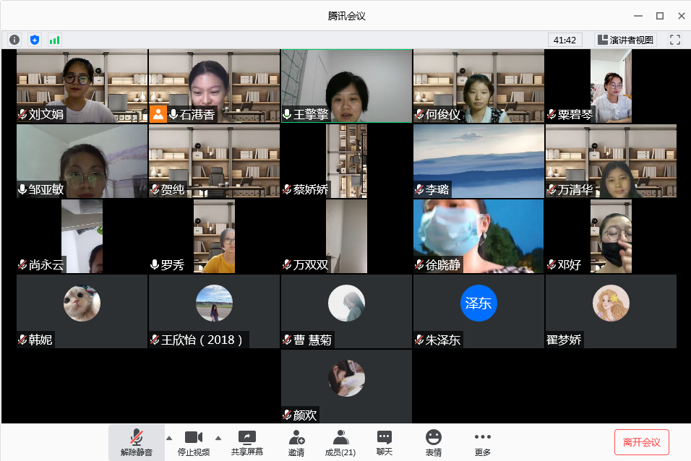Start Share Screen (共享屏幕)
The height and width of the screenshot is (461, 691).
(246, 442)
